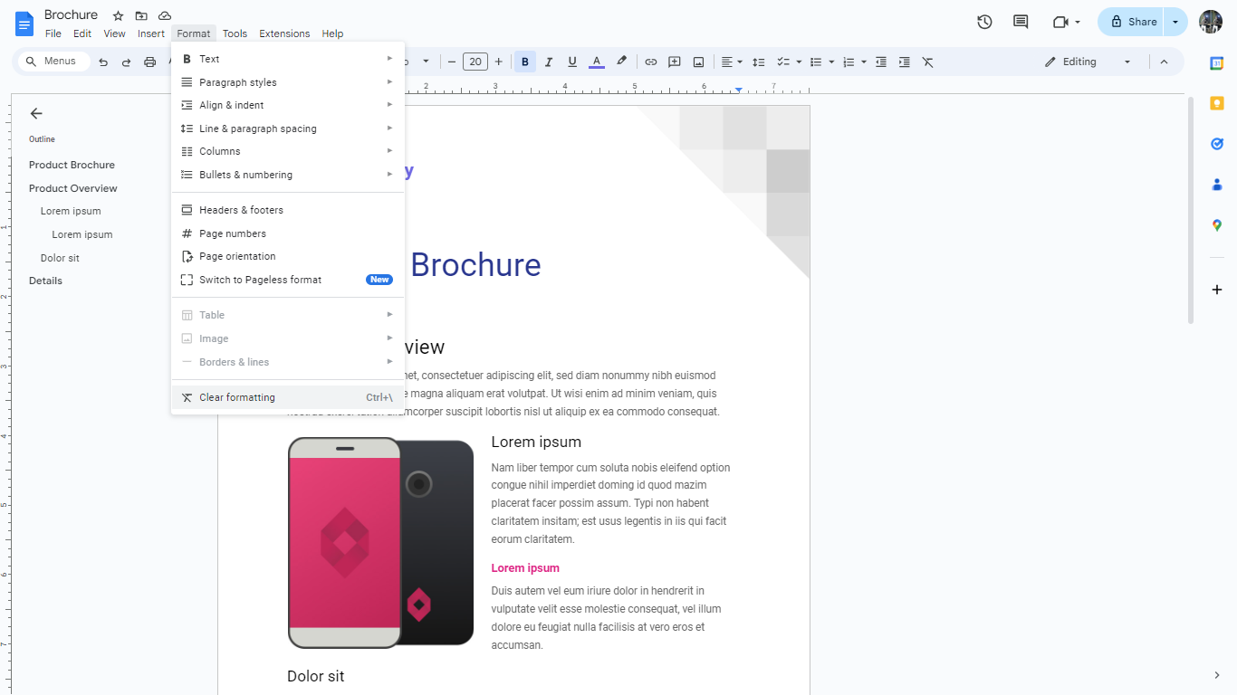The image size is (1237, 695).
Task: Open the bulleted list dropdown
Action: (x=820, y=62)
